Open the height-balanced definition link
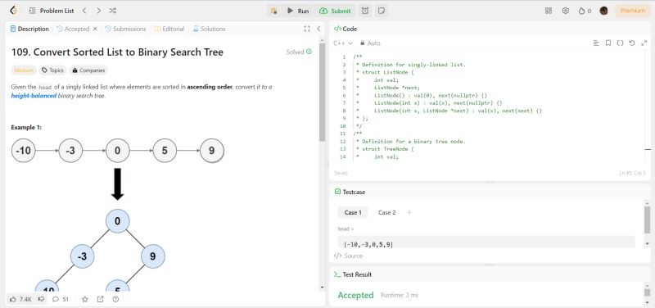 (34, 96)
